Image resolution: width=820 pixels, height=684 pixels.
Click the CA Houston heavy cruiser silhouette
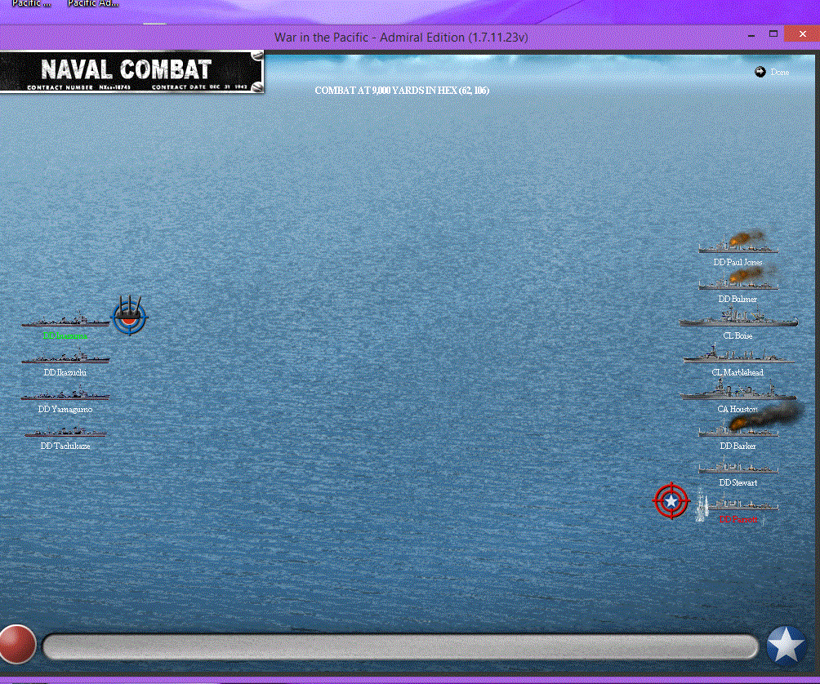pos(738,390)
